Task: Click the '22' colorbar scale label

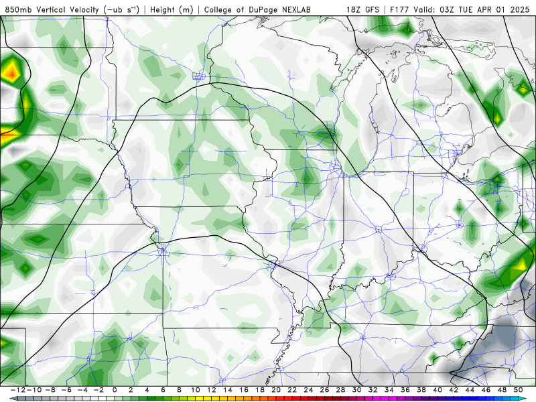Action: (292, 390)
